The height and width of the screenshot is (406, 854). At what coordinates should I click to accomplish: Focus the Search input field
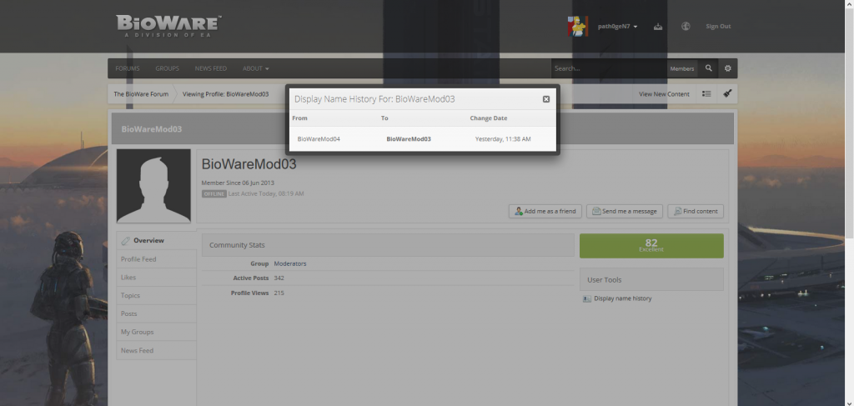pyautogui.click(x=609, y=68)
